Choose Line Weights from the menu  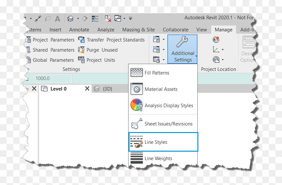[x=163, y=158]
